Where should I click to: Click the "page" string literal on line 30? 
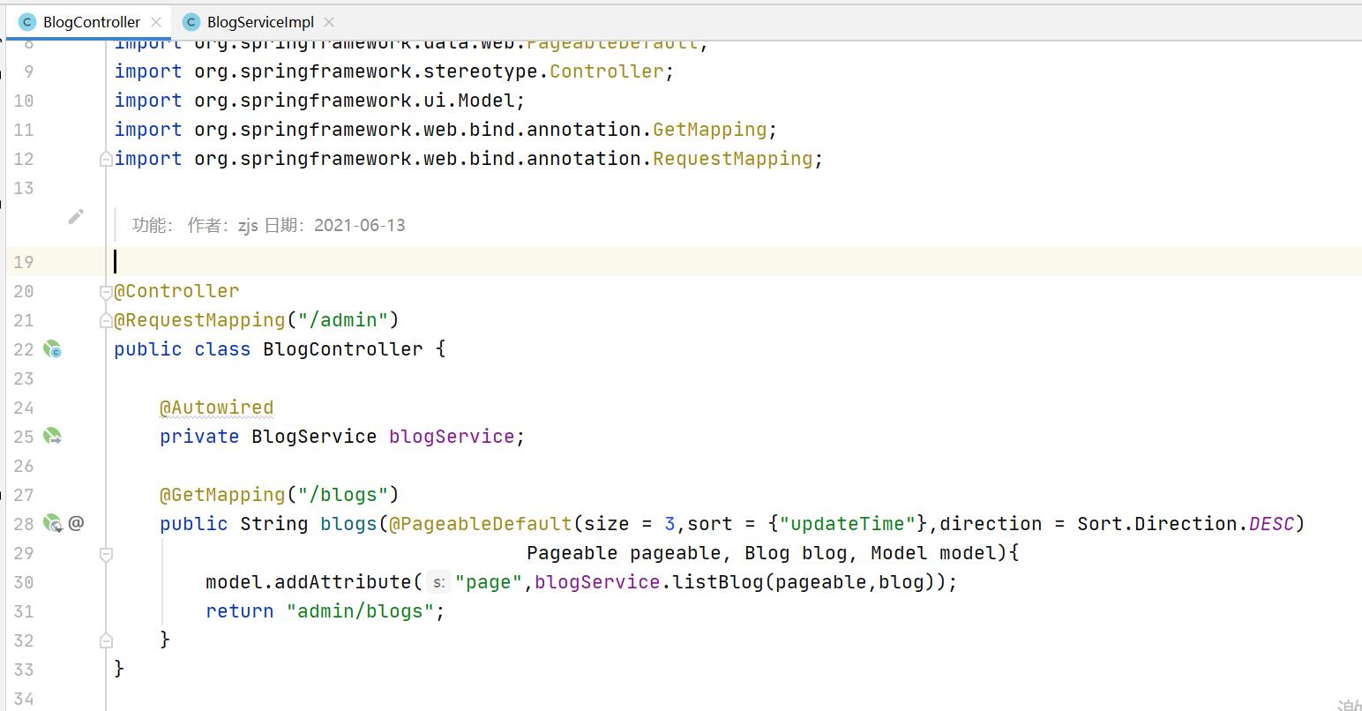[490, 582]
